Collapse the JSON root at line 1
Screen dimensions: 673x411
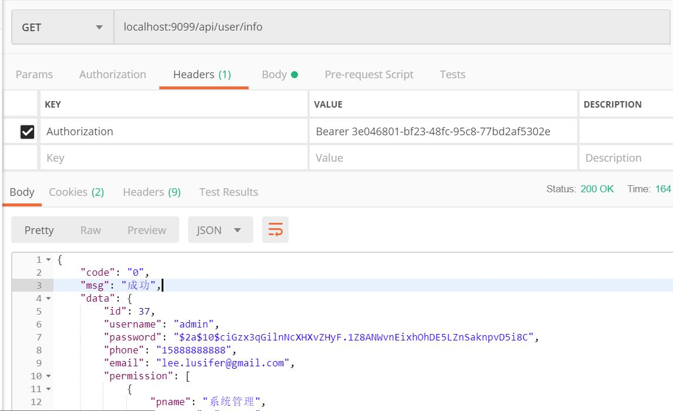click(x=49, y=260)
